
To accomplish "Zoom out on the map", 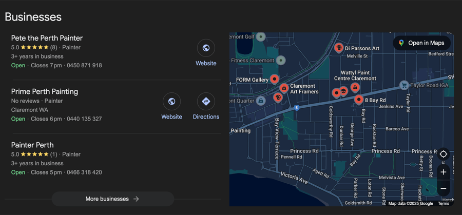I will point(444,188).
